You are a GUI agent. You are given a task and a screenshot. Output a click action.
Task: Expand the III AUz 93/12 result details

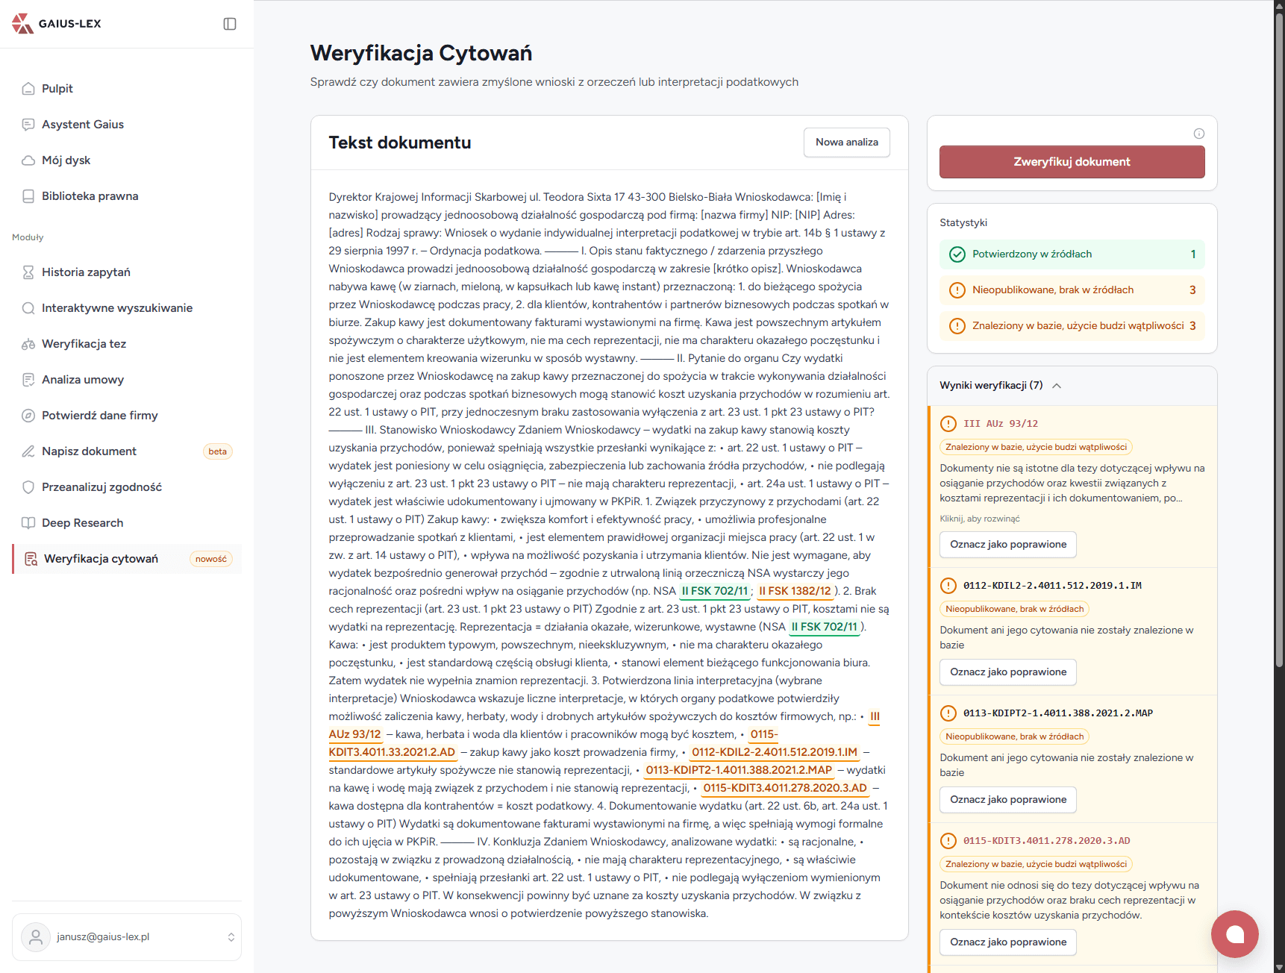click(x=979, y=519)
